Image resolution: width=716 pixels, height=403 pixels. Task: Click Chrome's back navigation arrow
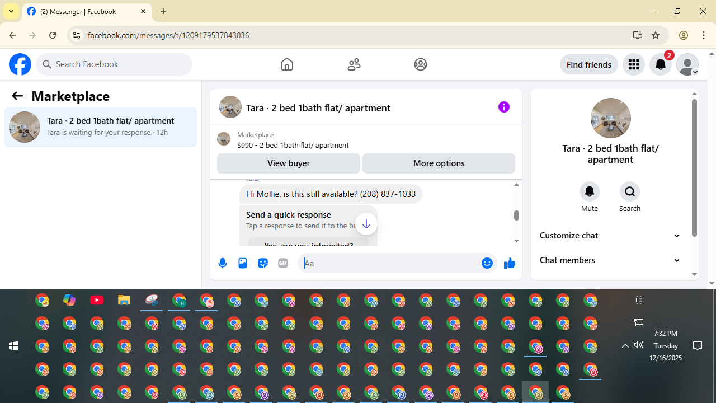(x=12, y=35)
